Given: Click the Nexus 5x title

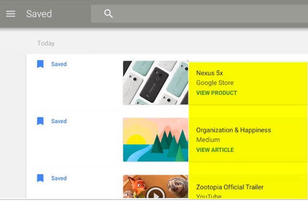Looking at the screenshot, I should pos(209,73).
